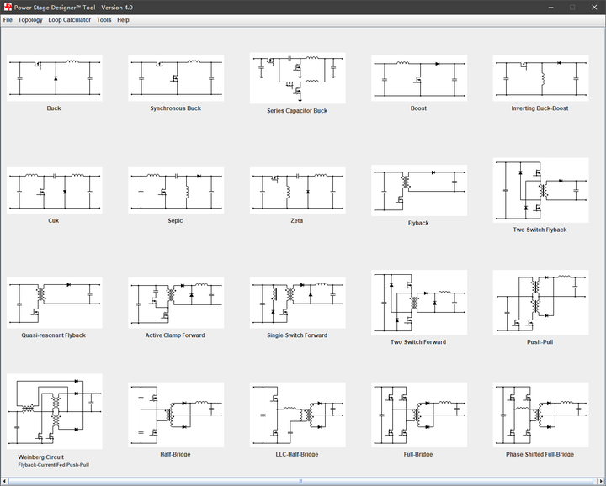
Task: Click the Single Switch Forward label
Action: [297, 335]
